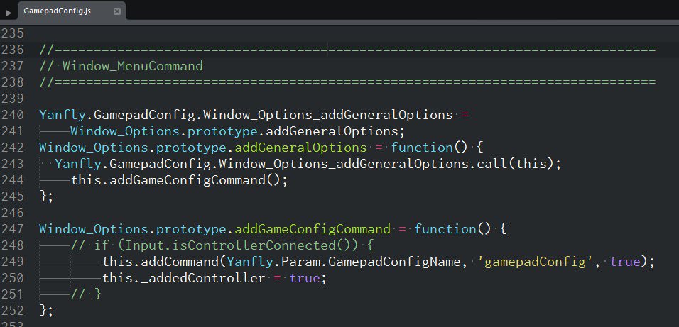The height and width of the screenshot is (327, 679).
Task: Click the closing '};' on line 245
Action: pos(47,196)
